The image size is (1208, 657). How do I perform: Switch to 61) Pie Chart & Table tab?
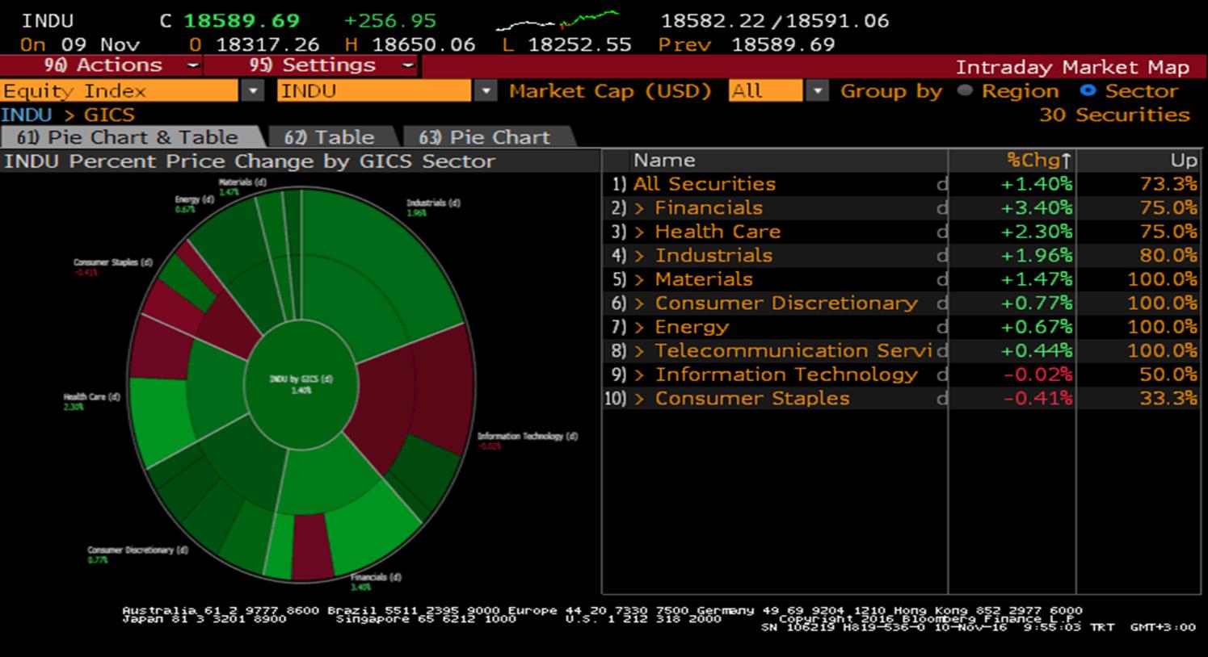pos(128,137)
